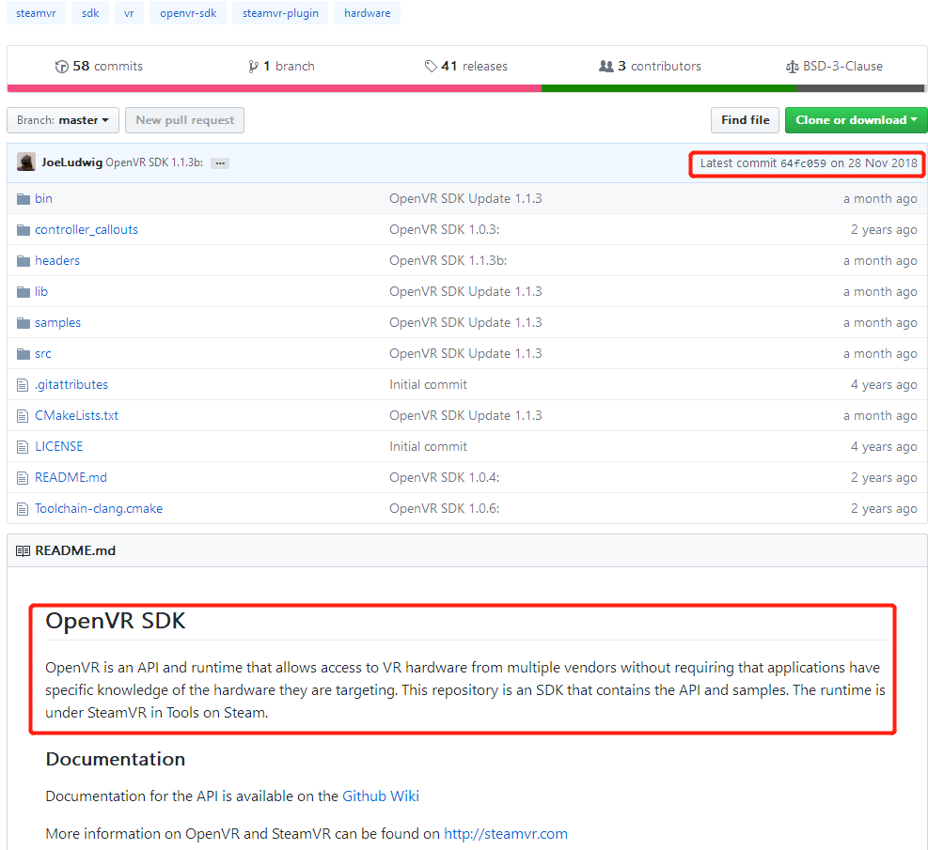Image resolution: width=928 pixels, height=850 pixels.
Task: Open the Toolchain-clang.cmake file
Action: (x=98, y=508)
